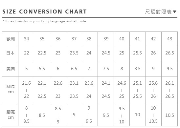Click the 尺碼對照表 heading text
This screenshot has width=180, height=128.
(158, 12)
